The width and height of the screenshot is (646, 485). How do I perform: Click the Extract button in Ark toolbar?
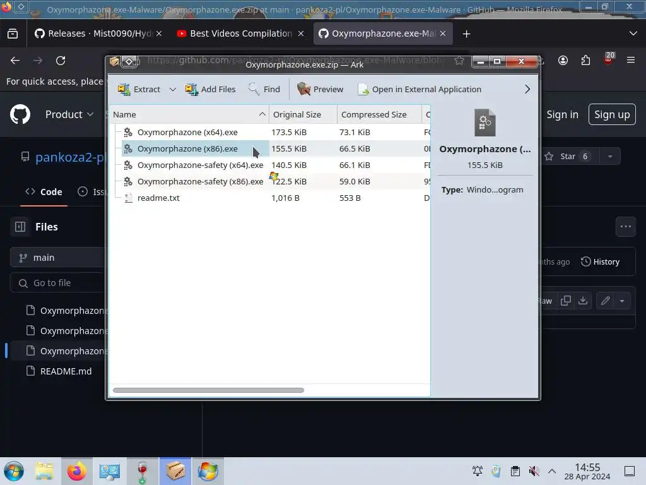139,89
